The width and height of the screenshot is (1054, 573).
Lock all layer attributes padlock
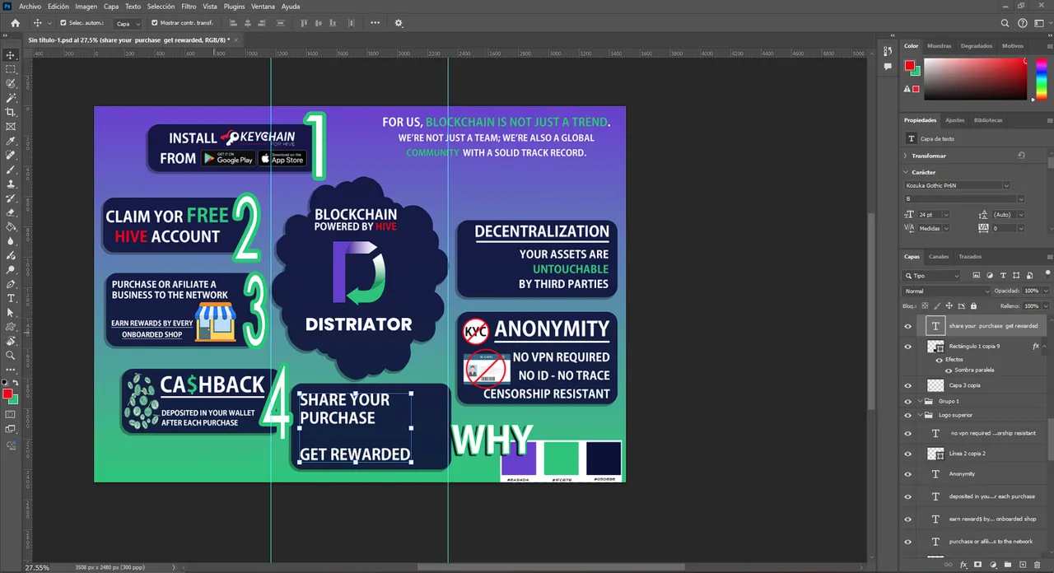click(x=973, y=305)
